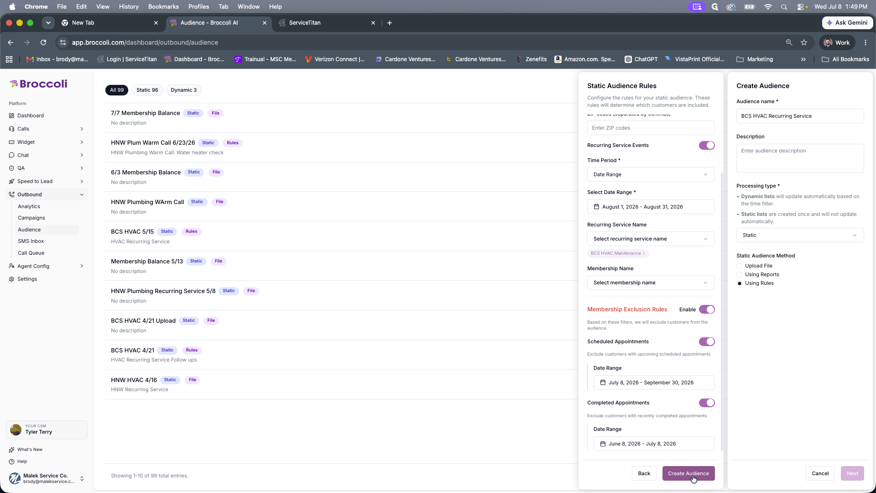Toggle Completed Appointments switch
876x493 pixels.
click(x=707, y=403)
